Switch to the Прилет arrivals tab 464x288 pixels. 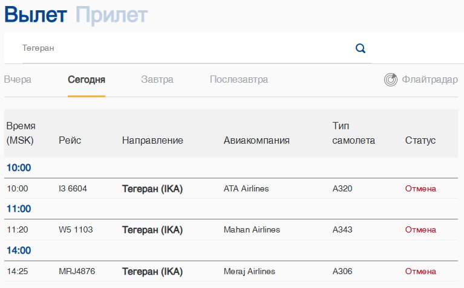(111, 14)
